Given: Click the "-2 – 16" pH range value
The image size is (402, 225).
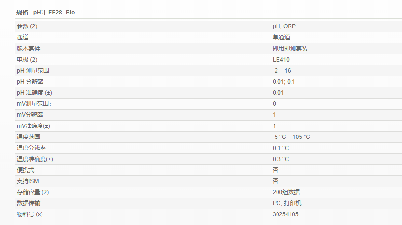Looking at the screenshot, I should click(x=282, y=71).
